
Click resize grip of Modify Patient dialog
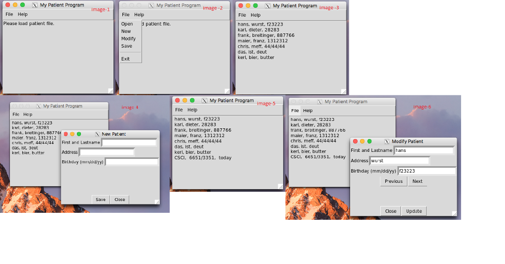[454, 213]
